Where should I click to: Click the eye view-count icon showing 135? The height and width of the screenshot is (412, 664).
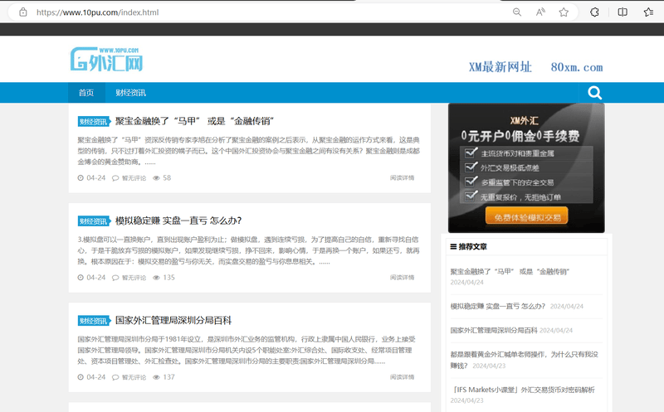(x=156, y=278)
